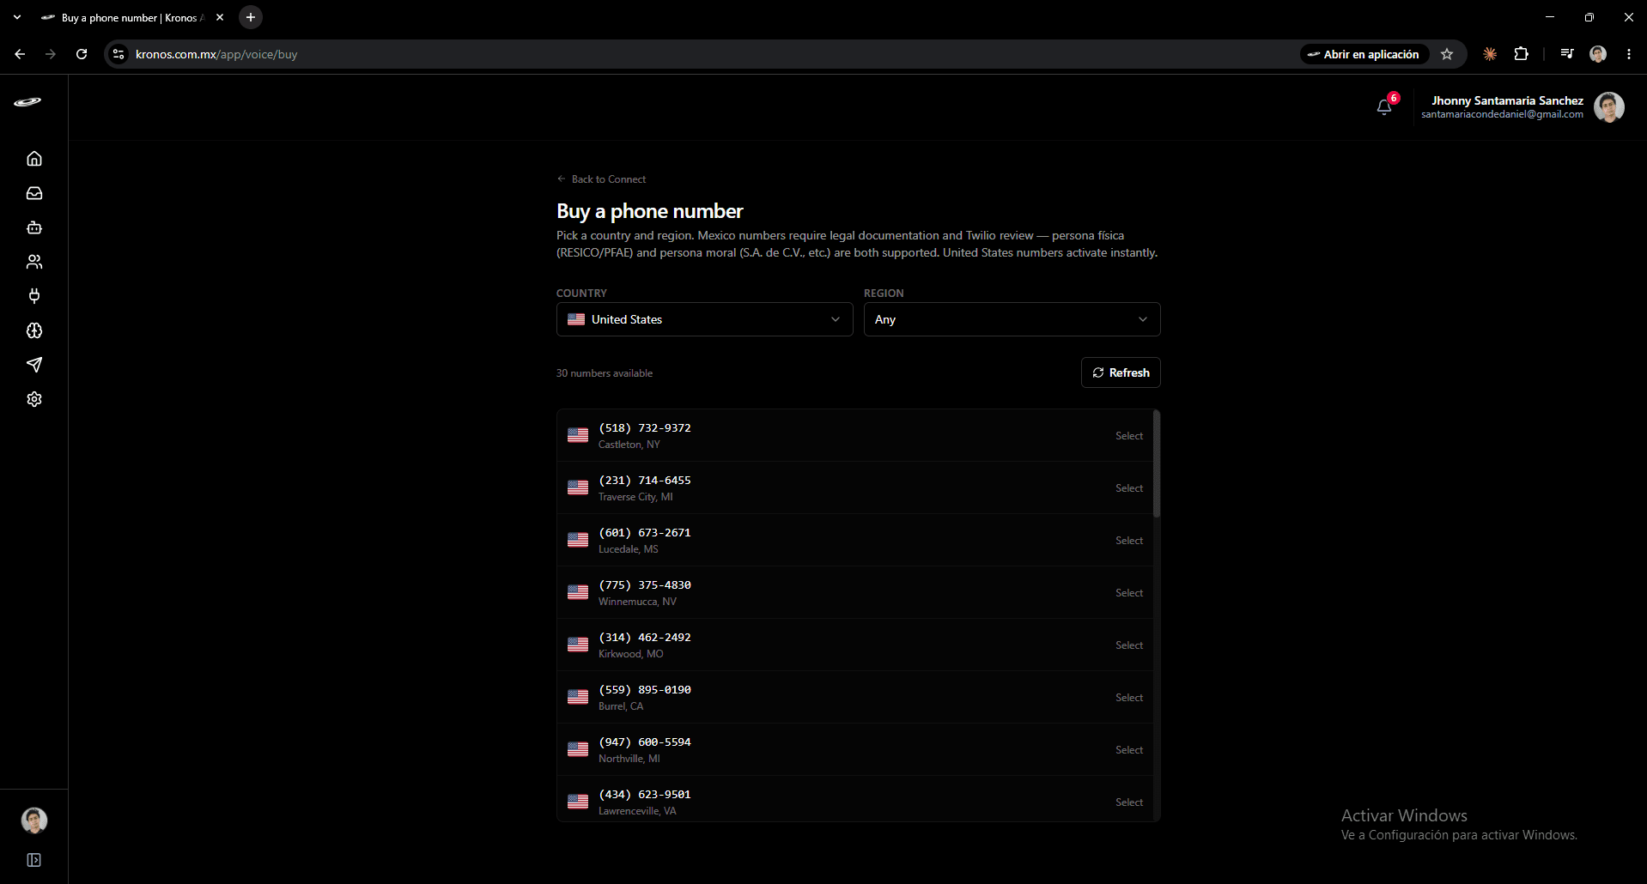Open the media control icon in toolbar

[1567, 54]
